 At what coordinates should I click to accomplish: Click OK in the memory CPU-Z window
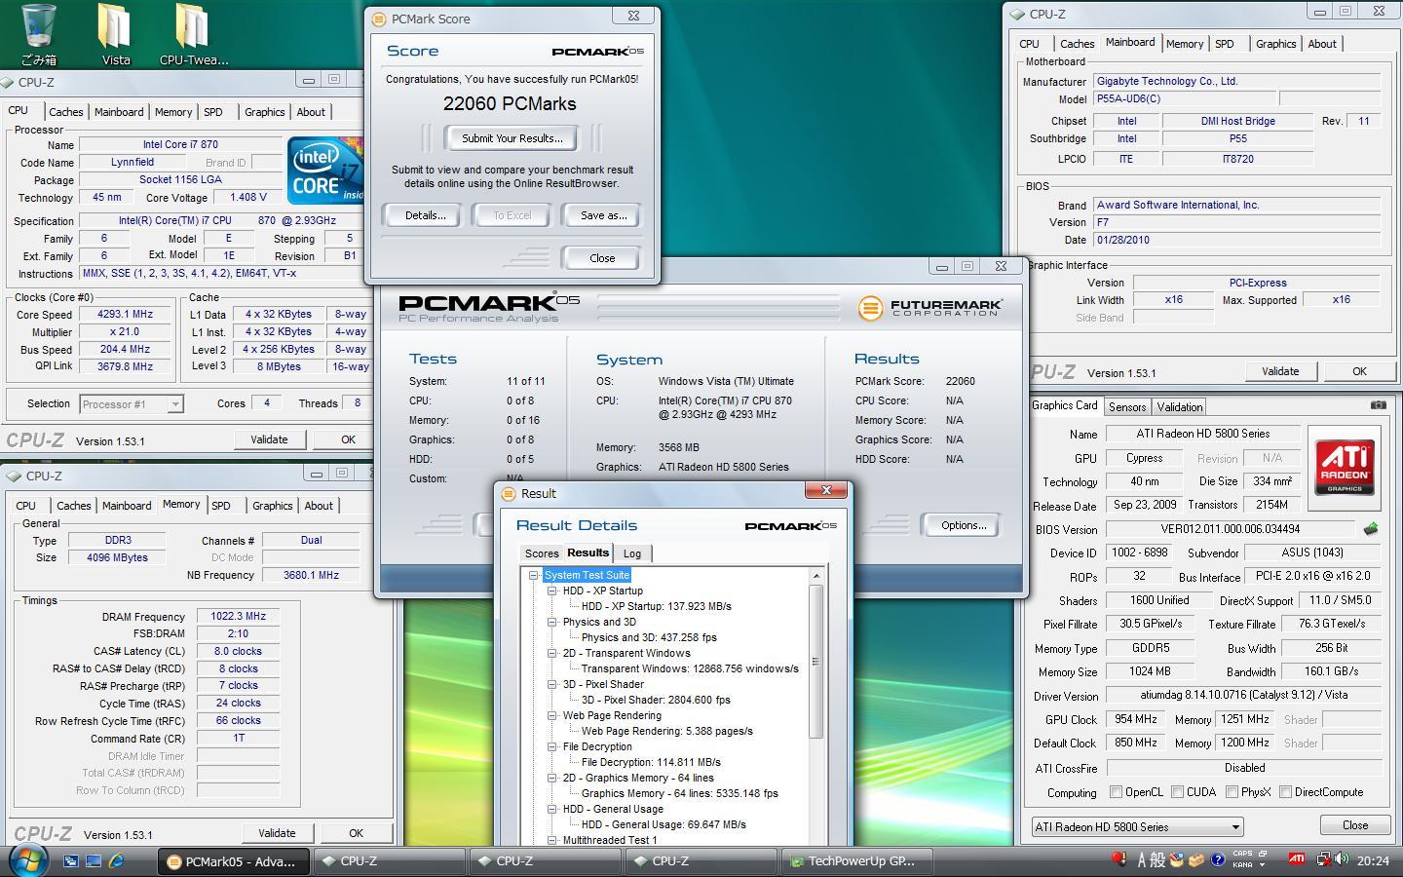[356, 833]
